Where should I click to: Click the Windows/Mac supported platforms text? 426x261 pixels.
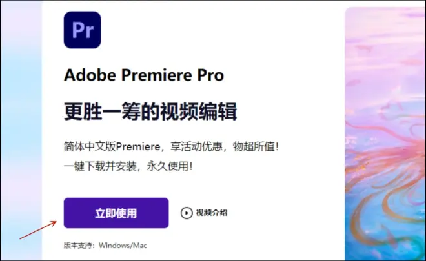point(123,246)
